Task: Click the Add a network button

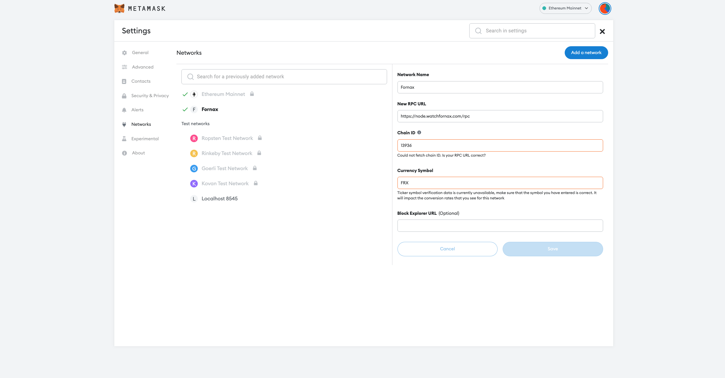Action: pyautogui.click(x=586, y=53)
